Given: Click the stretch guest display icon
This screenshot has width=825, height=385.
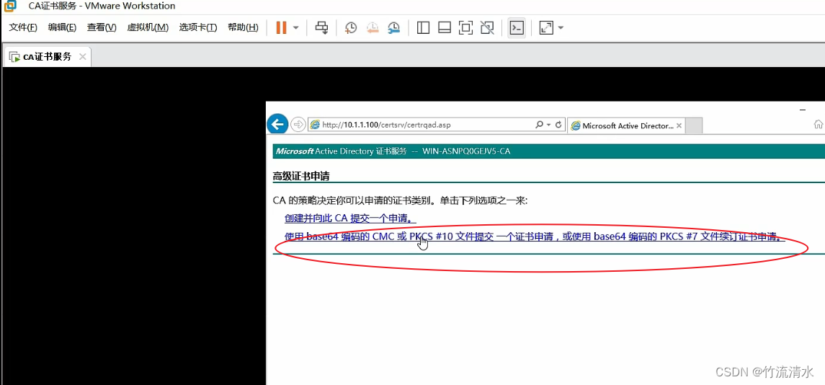Looking at the screenshot, I should pyautogui.click(x=547, y=28).
